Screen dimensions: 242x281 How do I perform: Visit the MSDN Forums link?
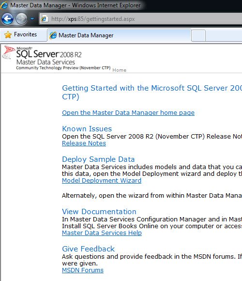pos(83,270)
